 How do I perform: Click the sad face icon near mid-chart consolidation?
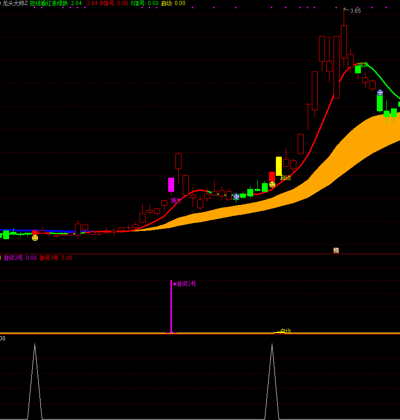(236, 196)
